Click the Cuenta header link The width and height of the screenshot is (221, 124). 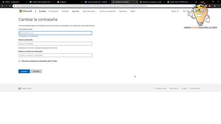[x=42, y=11]
